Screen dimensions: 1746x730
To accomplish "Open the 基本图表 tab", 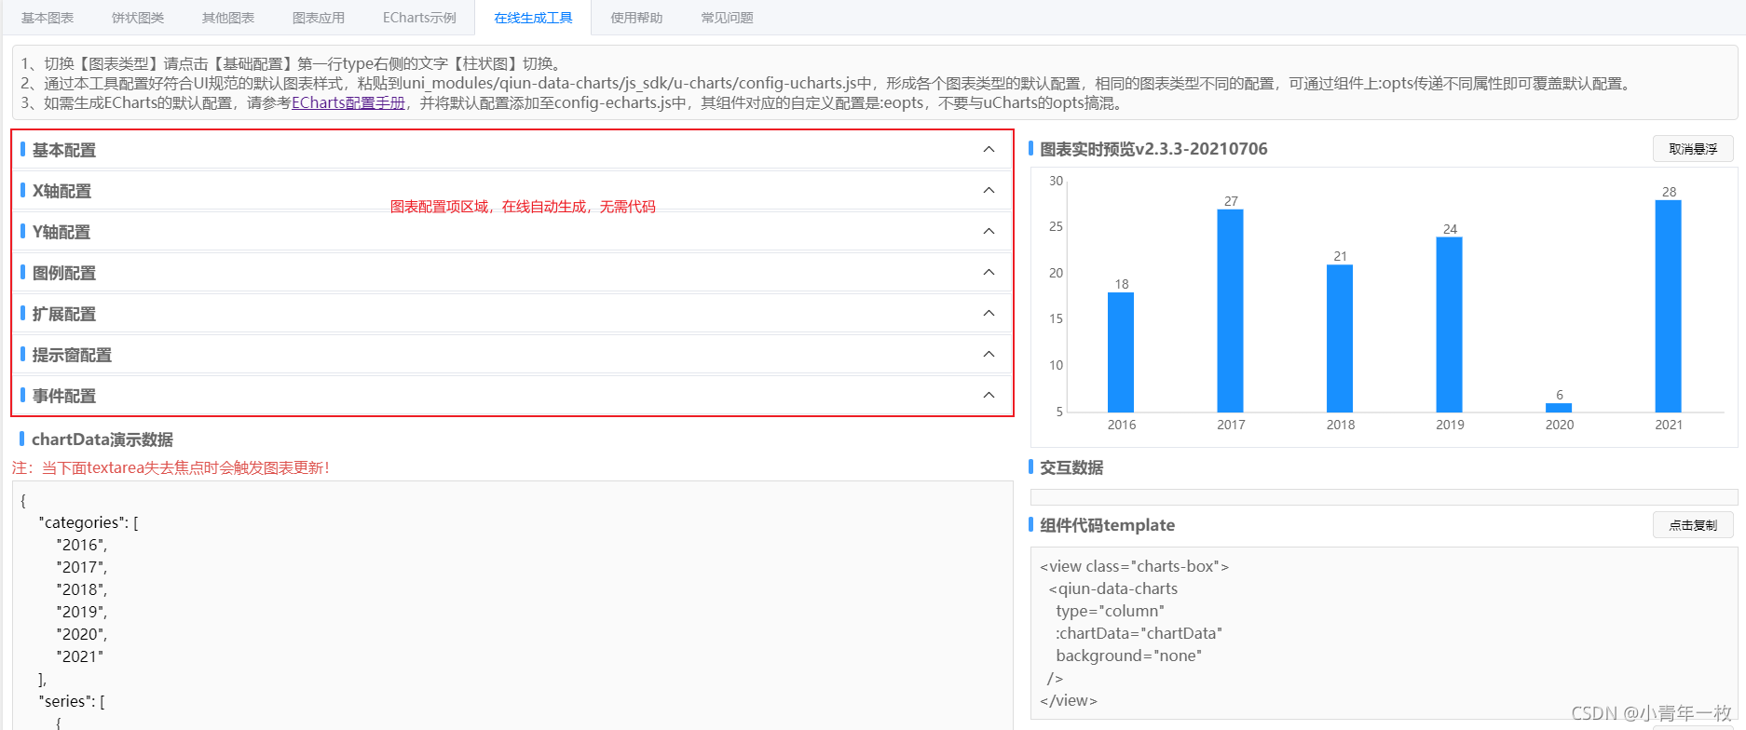I will 48,18.
